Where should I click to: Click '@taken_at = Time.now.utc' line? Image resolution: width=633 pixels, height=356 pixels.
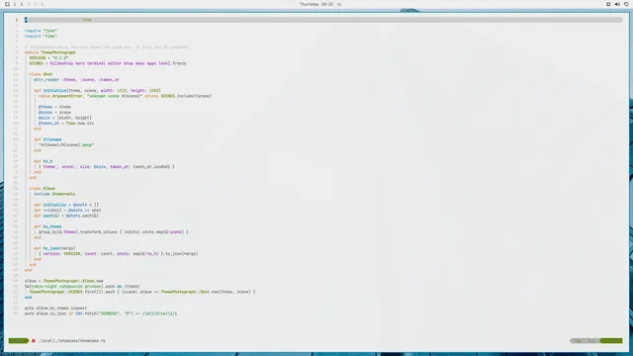click(x=66, y=123)
